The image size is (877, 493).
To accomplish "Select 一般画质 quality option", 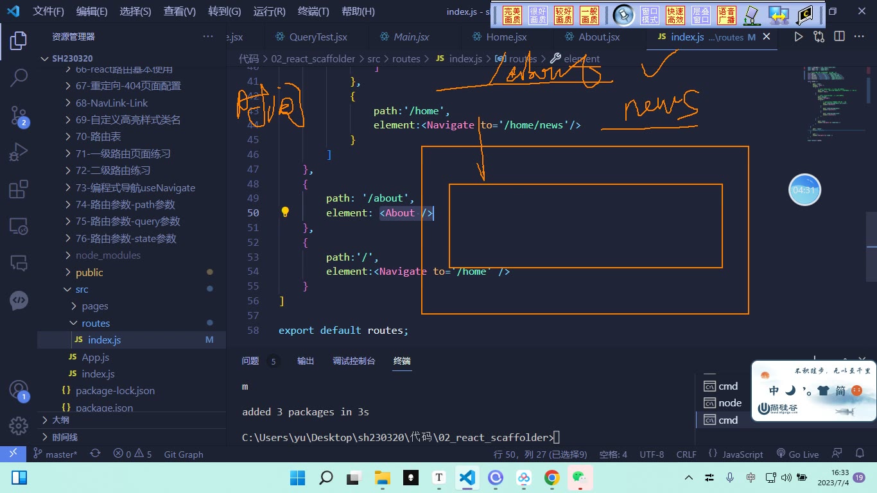I will pyautogui.click(x=589, y=15).
